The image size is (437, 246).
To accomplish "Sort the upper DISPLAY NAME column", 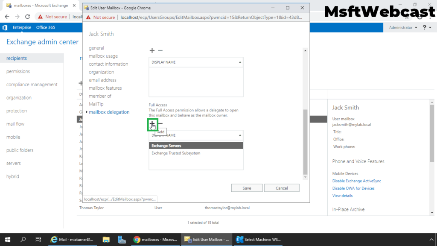I will tap(196, 62).
